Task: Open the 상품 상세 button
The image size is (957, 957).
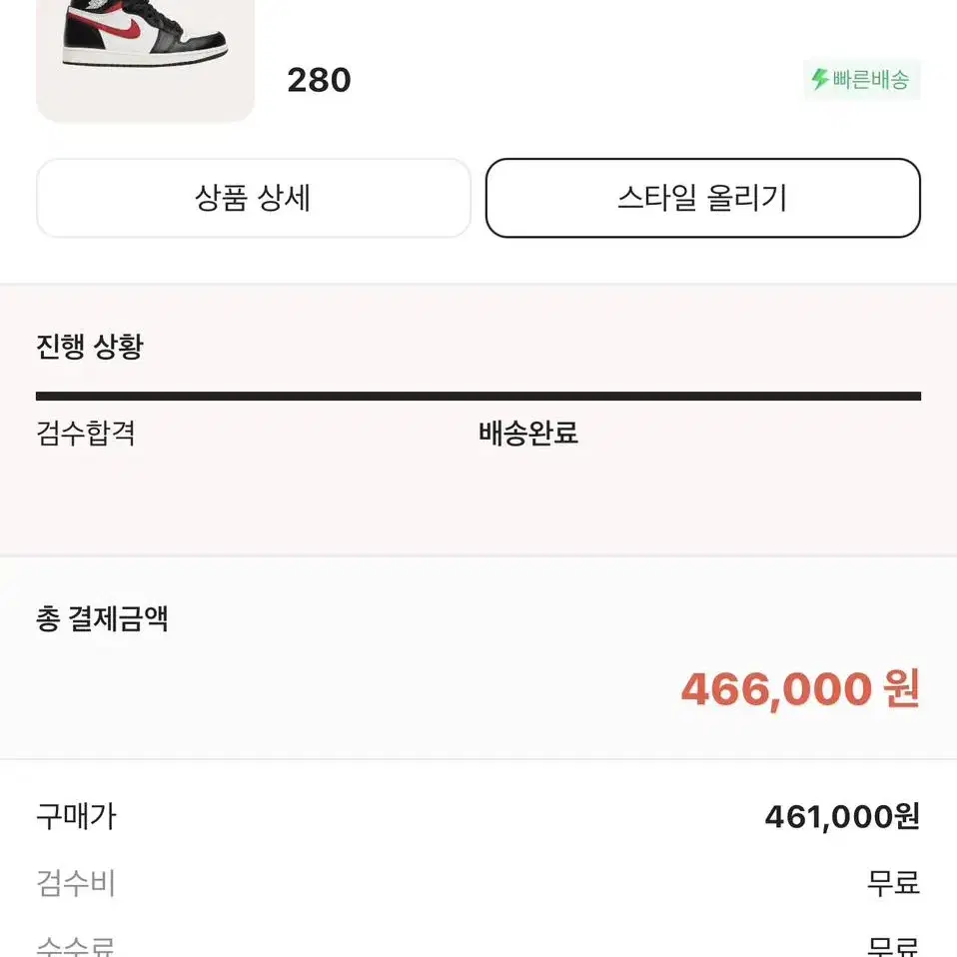Action: point(254,198)
